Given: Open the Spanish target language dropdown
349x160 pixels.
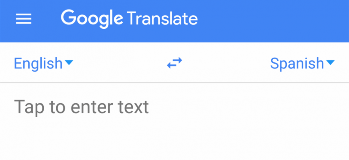Looking at the screenshot, I should (302, 63).
